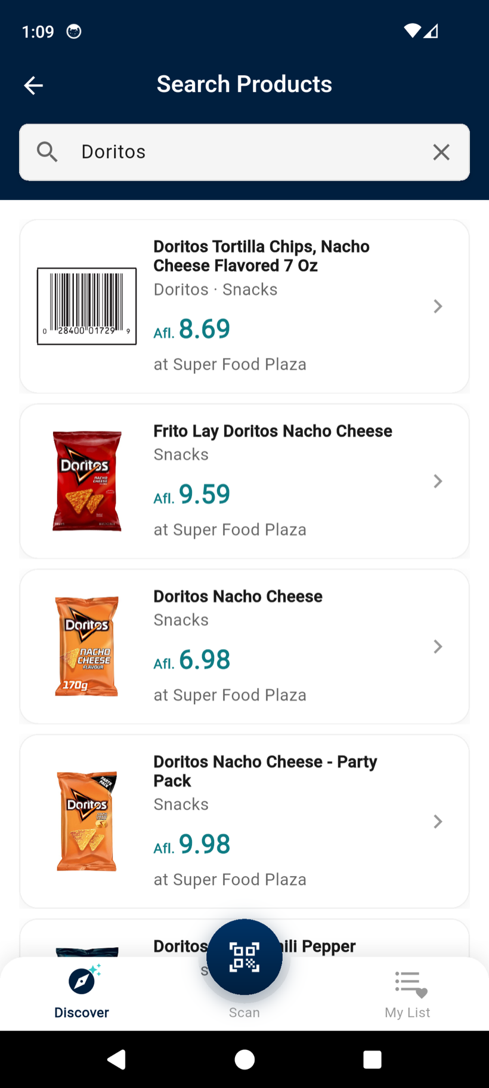
Task: Open Doritos Tortilla Chips Nacho Cheese title
Action: point(261,256)
